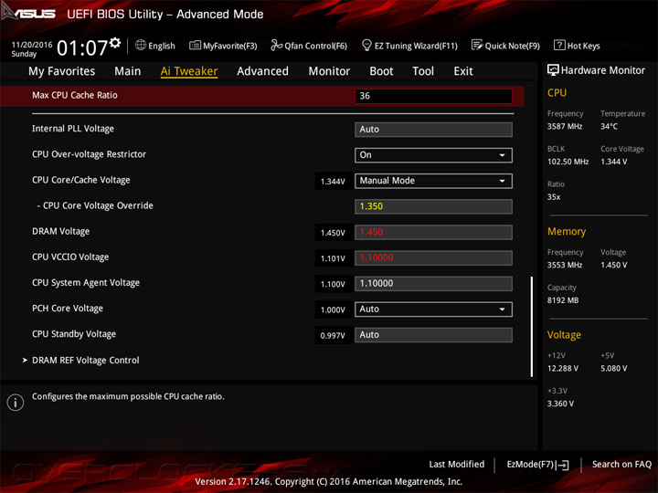Open the My Favorites tab
658x493 pixels.
click(62, 71)
